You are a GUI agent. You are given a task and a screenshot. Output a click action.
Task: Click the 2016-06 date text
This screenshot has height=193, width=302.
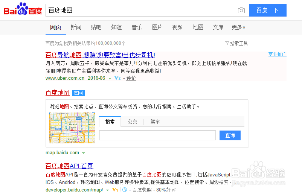tap(96, 78)
